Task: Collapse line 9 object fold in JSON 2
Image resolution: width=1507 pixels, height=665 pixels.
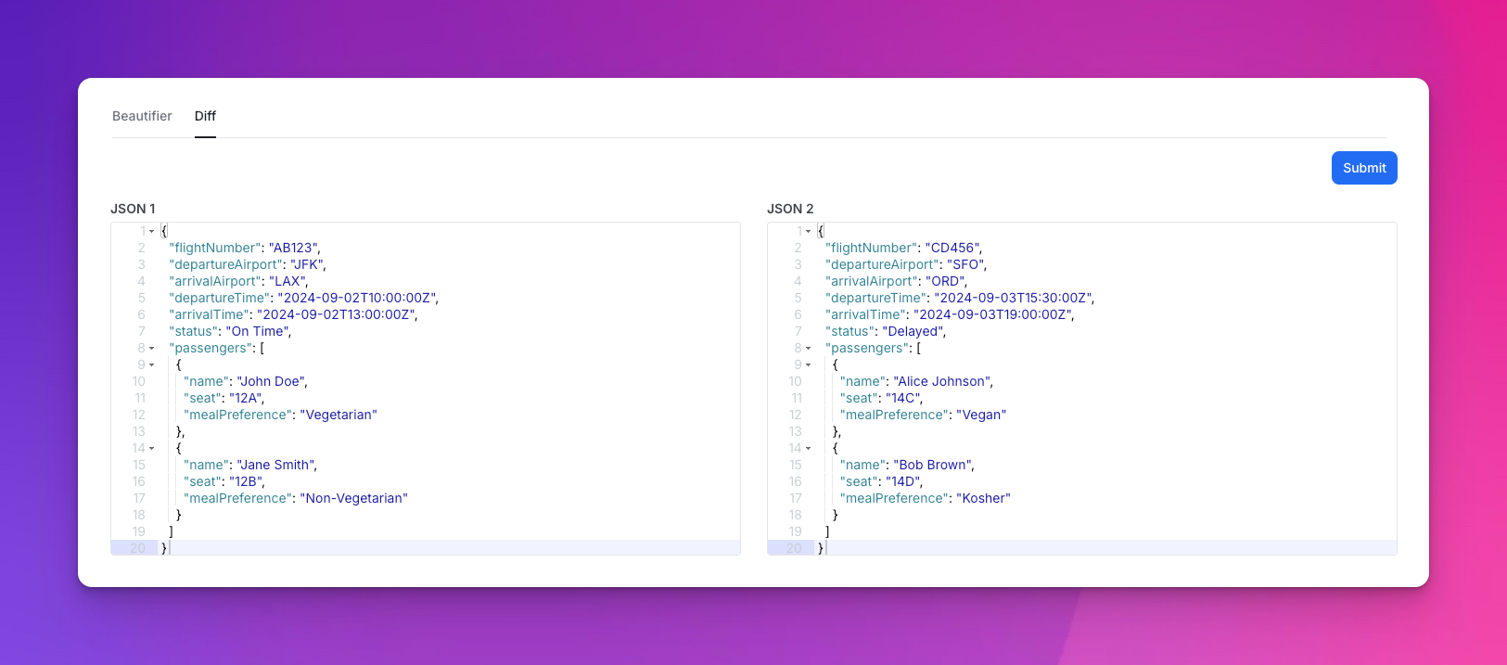Action: pos(809,364)
